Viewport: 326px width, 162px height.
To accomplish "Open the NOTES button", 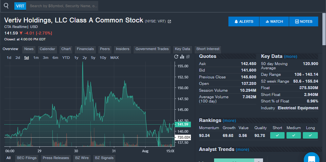I will pyautogui.click(x=303, y=21).
